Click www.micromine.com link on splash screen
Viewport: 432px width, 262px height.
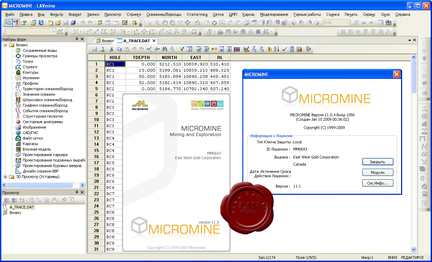[x=207, y=109]
